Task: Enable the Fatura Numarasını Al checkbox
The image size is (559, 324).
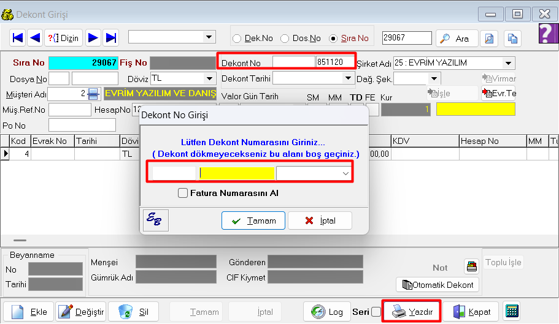Action: (x=183, y=194)
